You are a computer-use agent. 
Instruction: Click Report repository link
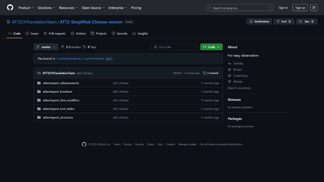point(239,88)
